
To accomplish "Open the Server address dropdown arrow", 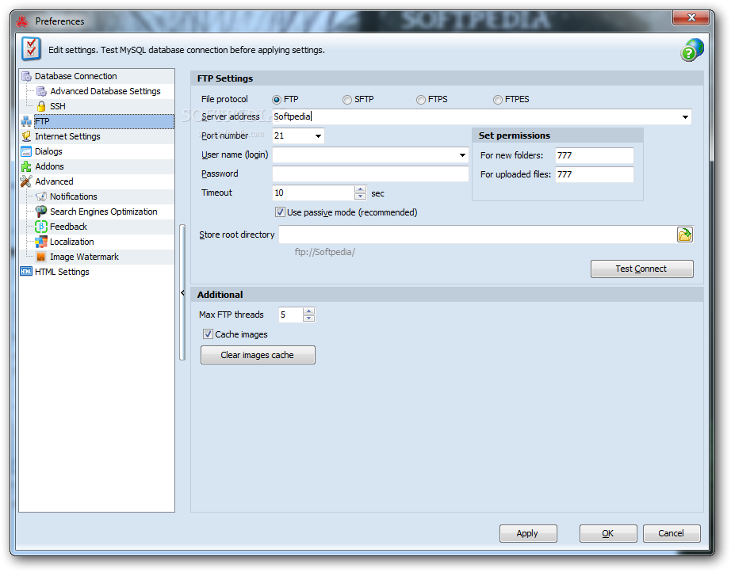I will [x=685, y=117].
